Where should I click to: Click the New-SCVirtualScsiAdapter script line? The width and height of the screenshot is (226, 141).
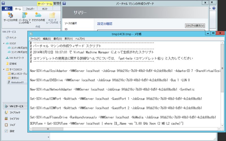[x=125, y=71]
